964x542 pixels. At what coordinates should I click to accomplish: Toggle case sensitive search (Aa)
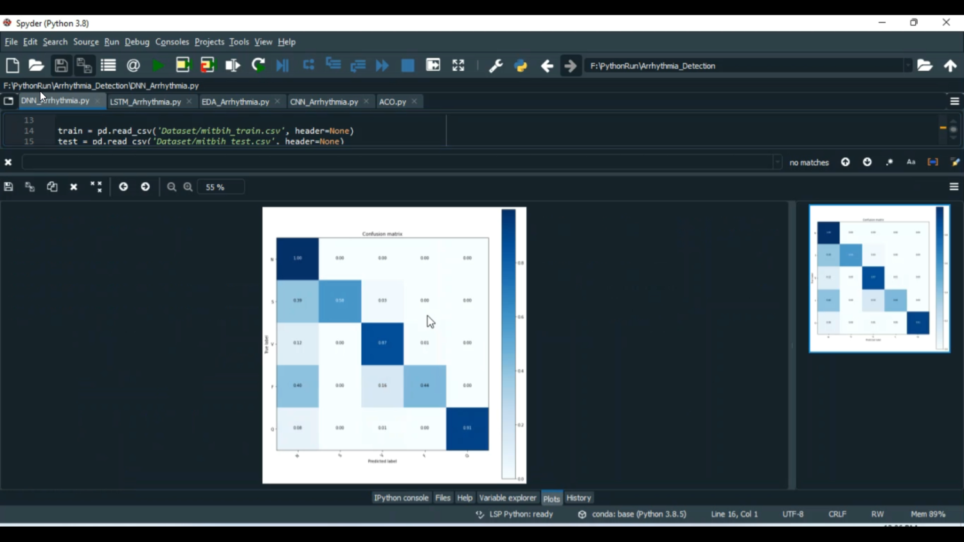click(911, 162)
